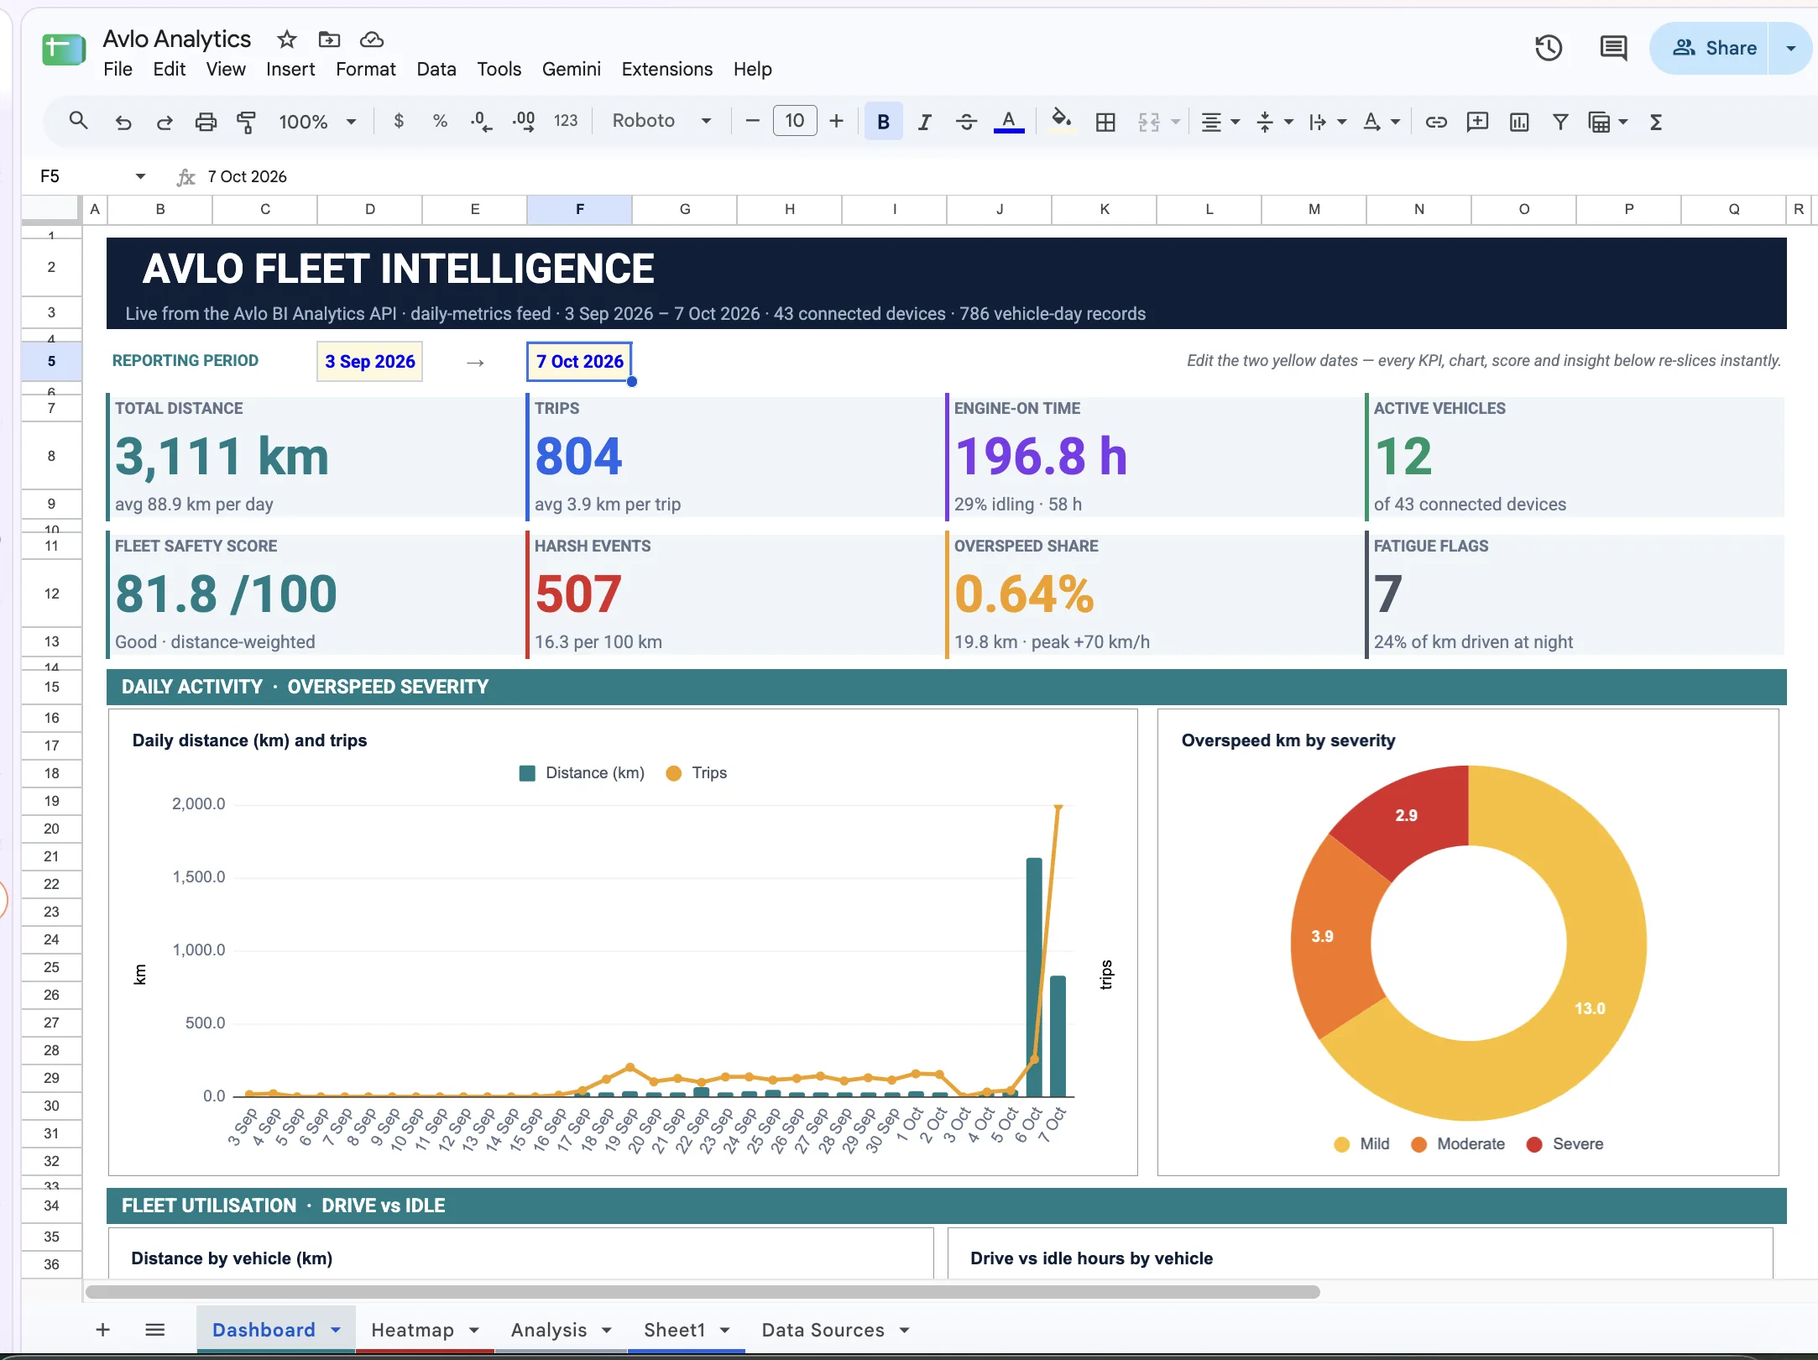Undo the last action
Image resolution: width=1818 pixels, height=1360 pixels.
123,122
